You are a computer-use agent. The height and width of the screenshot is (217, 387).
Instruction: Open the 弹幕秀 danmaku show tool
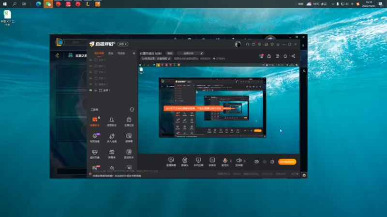coord(112,154)
